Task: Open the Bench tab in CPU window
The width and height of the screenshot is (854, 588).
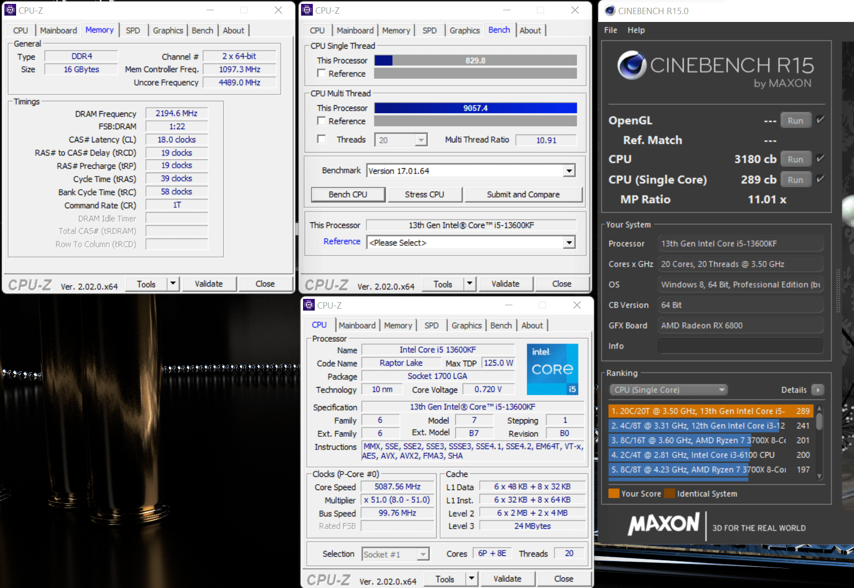Action: (501, 325)
